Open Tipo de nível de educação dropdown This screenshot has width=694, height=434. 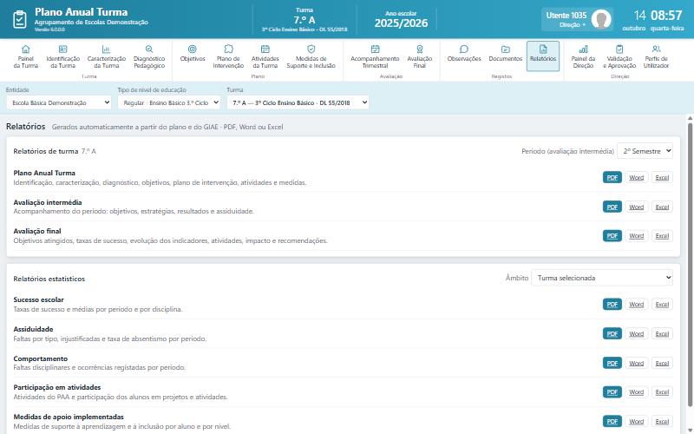[169, 102]
